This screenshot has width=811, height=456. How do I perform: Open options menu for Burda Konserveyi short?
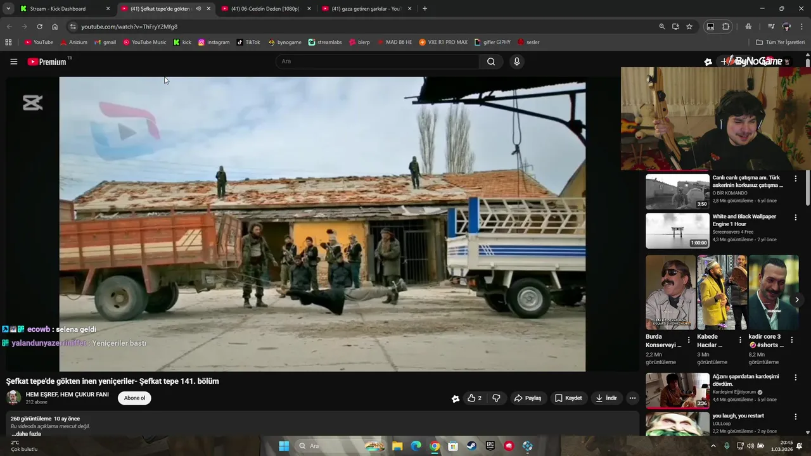tap(689, 340)
